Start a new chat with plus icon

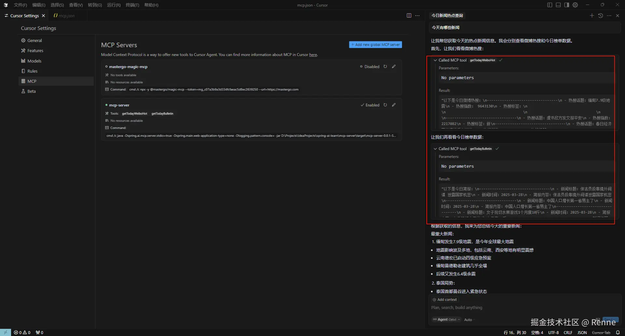click(592, 16)
